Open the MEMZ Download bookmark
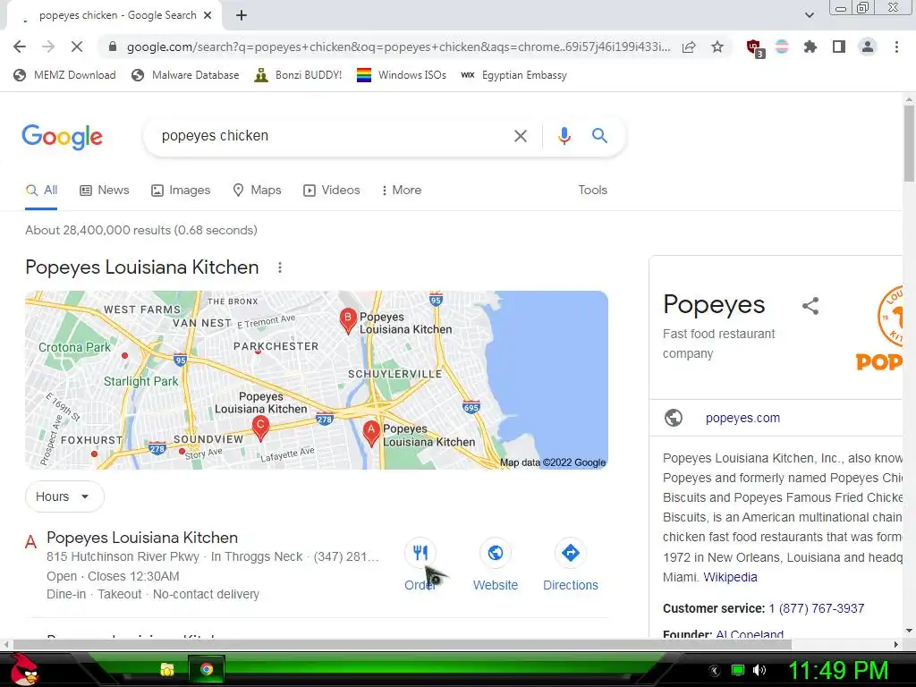 coord(64,75)
